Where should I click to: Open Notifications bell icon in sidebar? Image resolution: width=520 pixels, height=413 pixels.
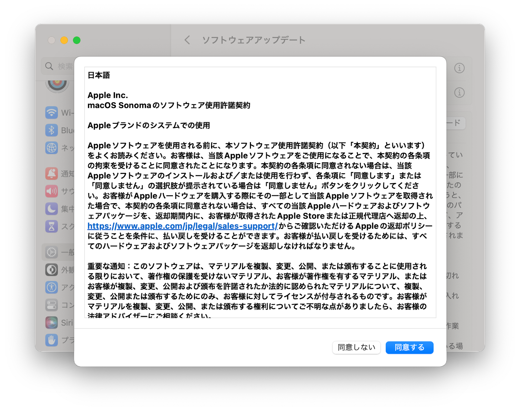(x=51, y=174)
